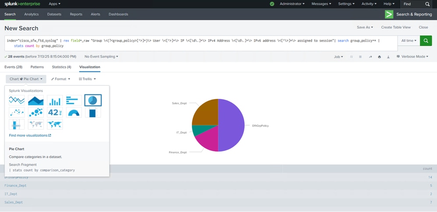Go to the Reports nav tab

(76, 14)
